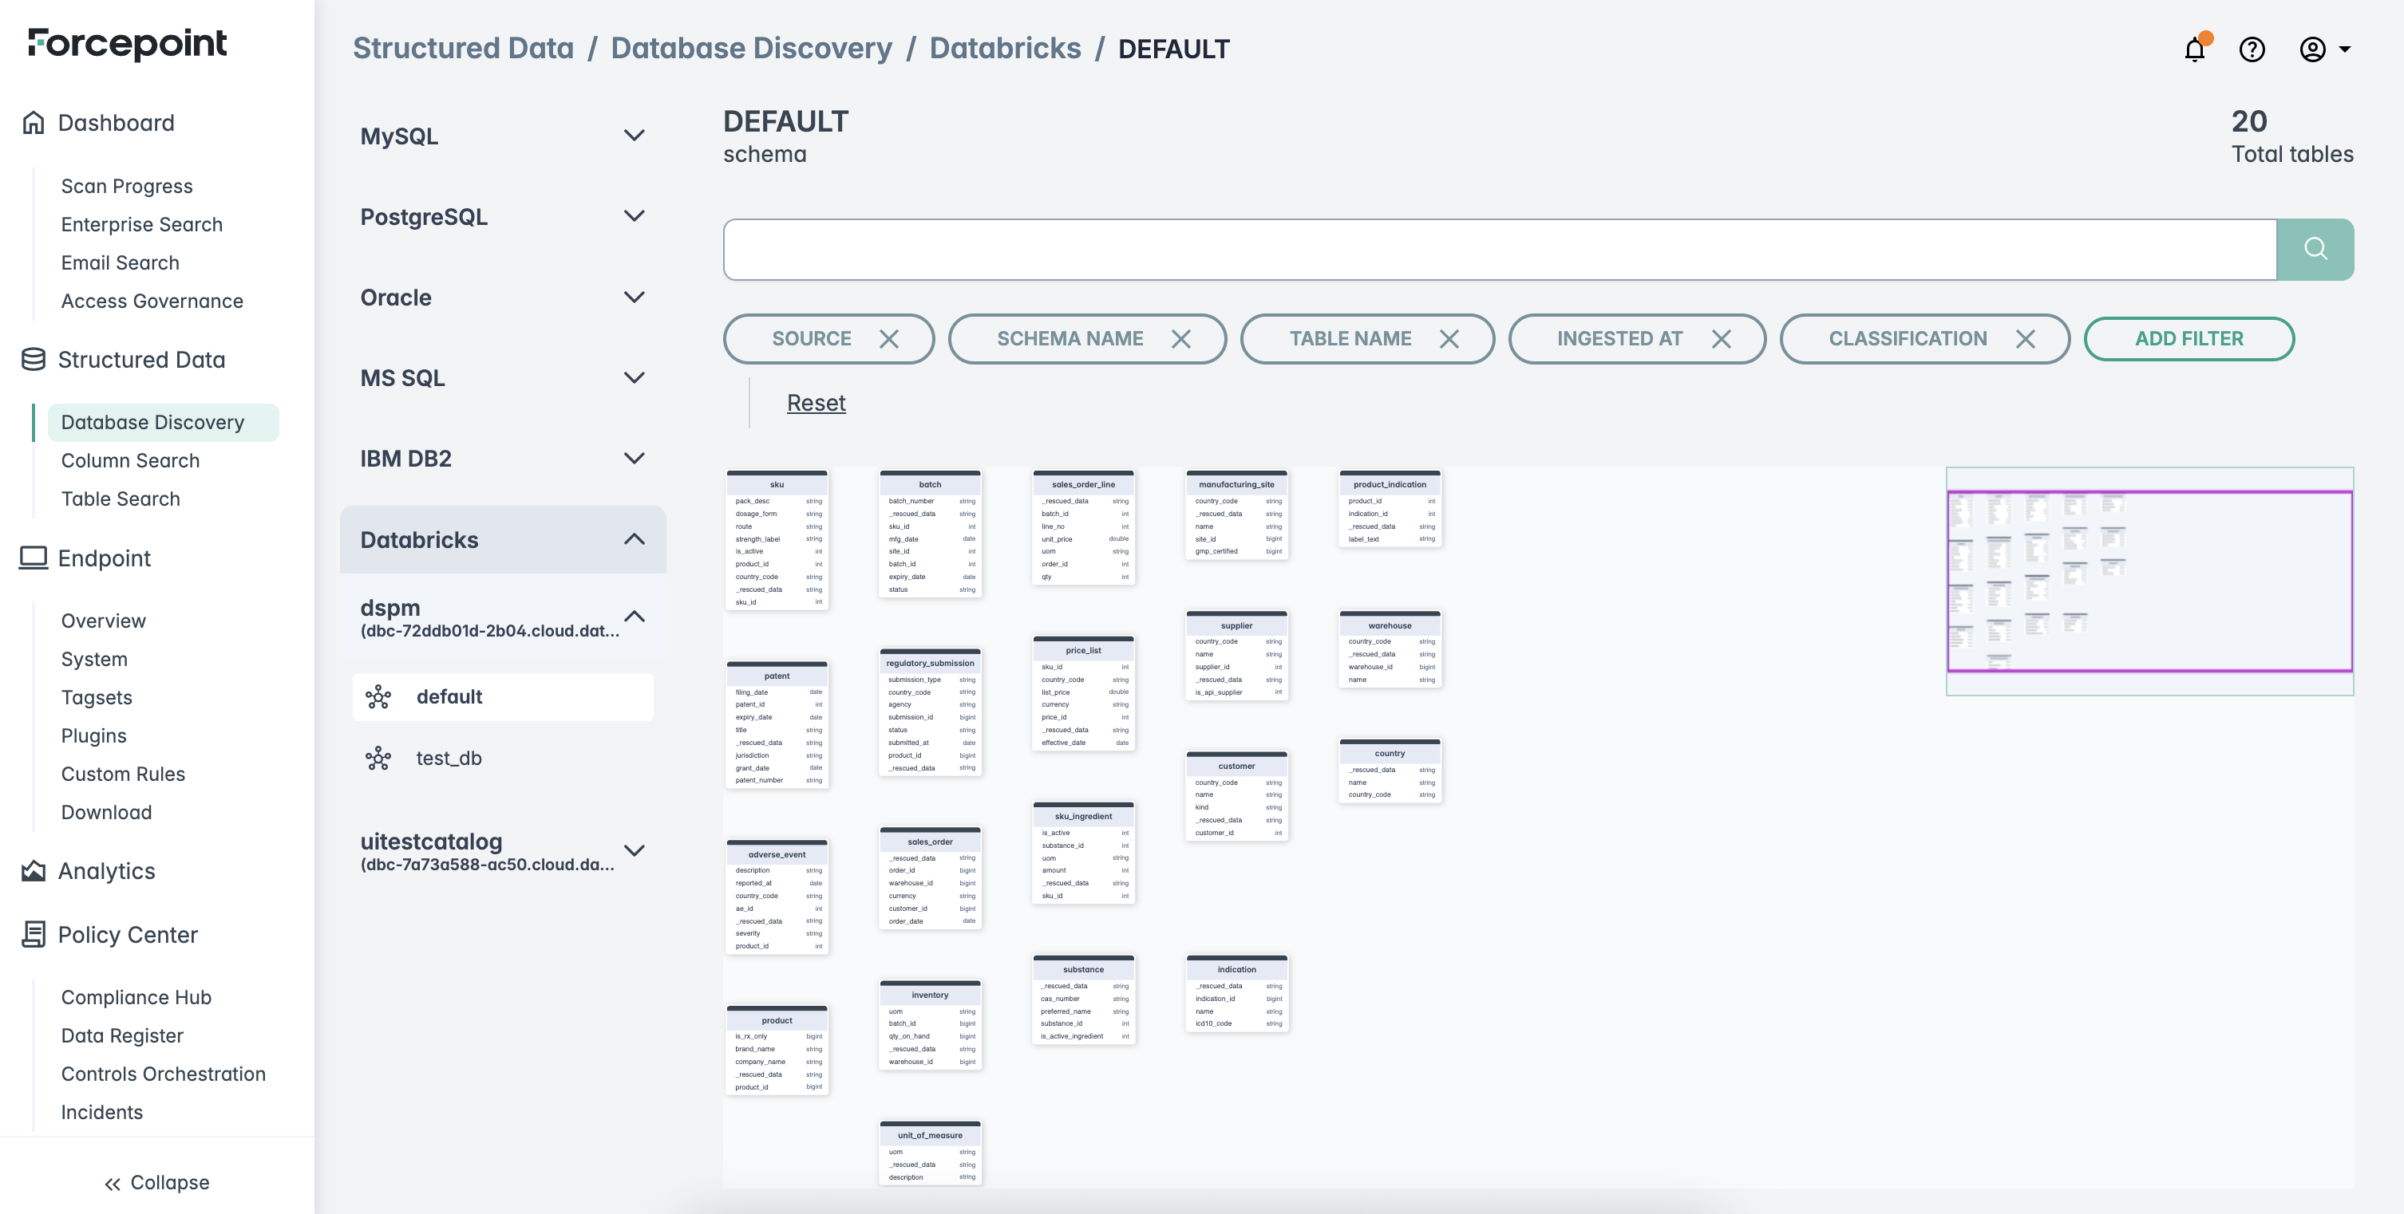This screenshot has height=1214, width=2404.
Task: Open Column Search in sidebar
Action: pyautogui.click(x=131, y=460)
